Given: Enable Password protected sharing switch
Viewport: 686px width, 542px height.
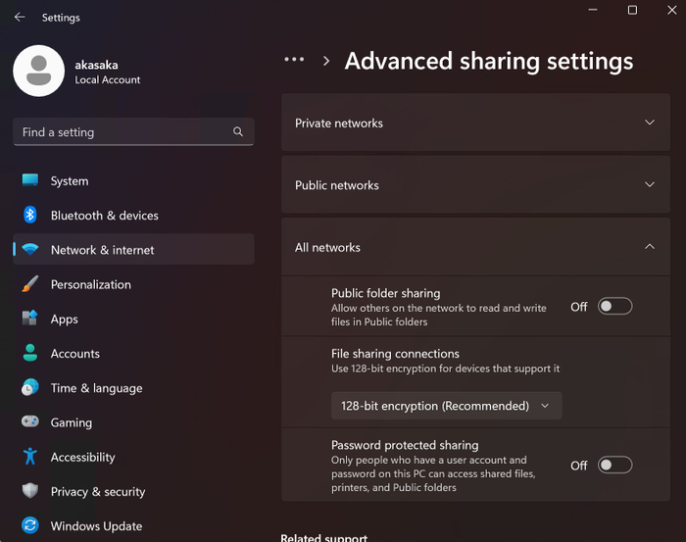Looking at the screenshot, I should point(615,465).
